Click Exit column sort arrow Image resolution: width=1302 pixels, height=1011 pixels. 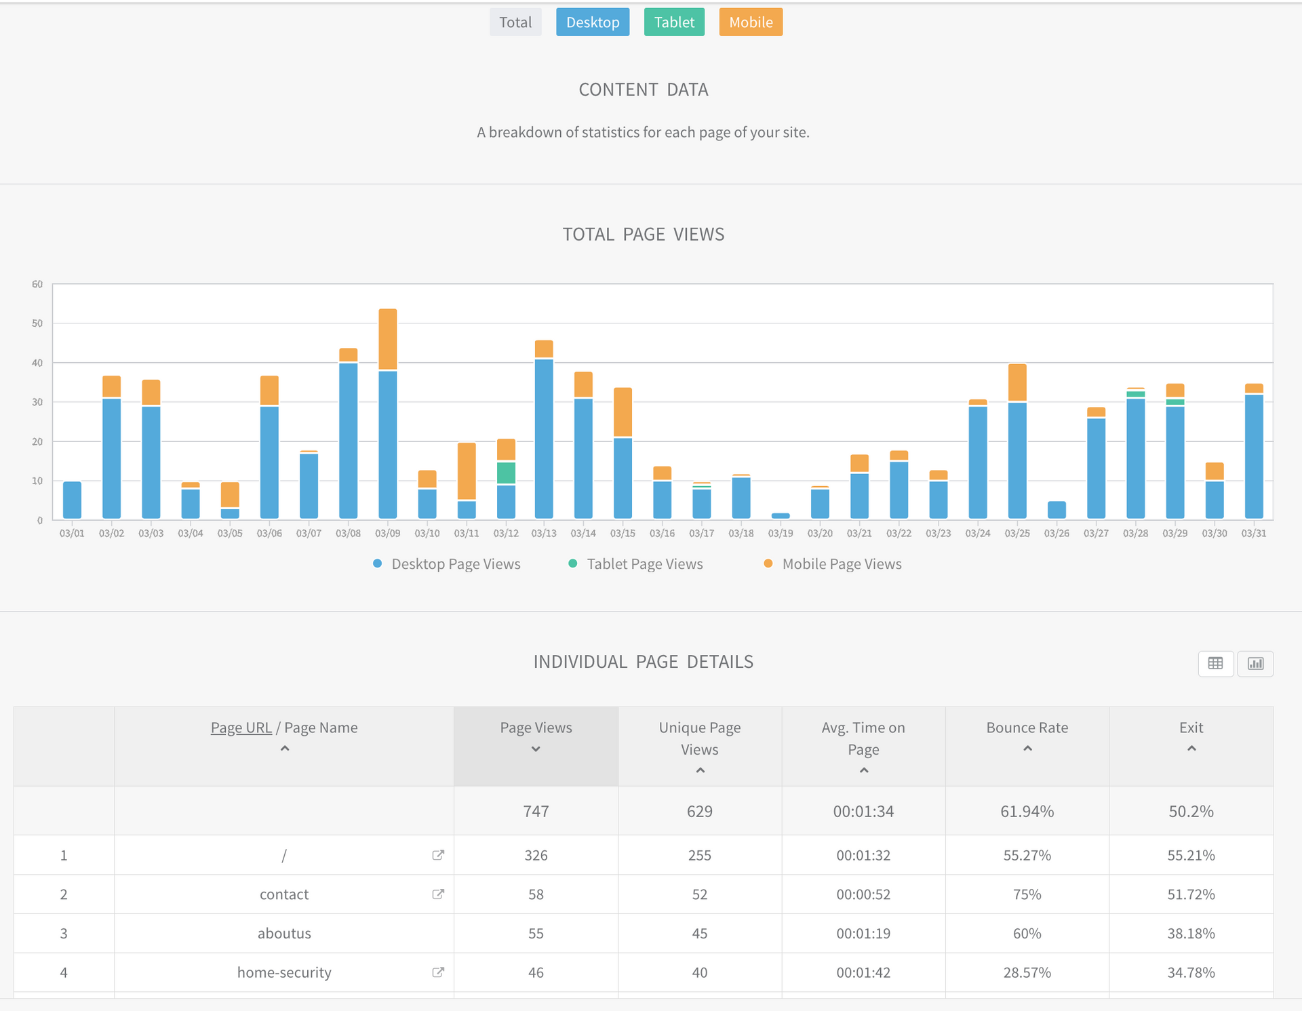click(x=1191, y=749)
